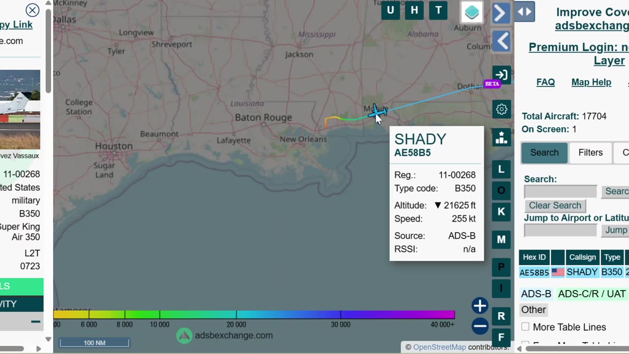Enable More Table Lines checkbox
The image size is (629, 354).
click(525, 327)
